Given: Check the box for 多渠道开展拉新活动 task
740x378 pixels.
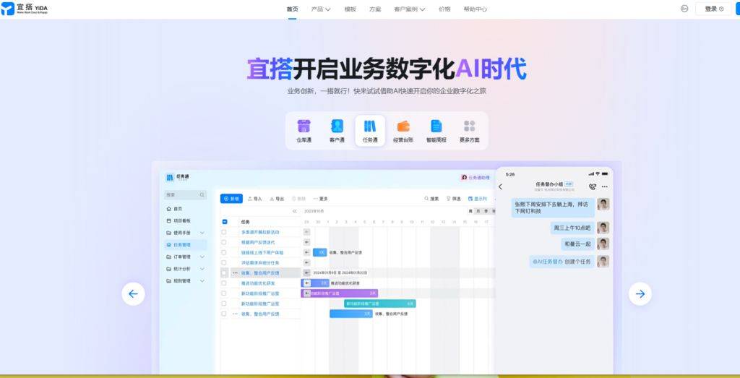Looking at the screenshot, I should coord(225,232).
